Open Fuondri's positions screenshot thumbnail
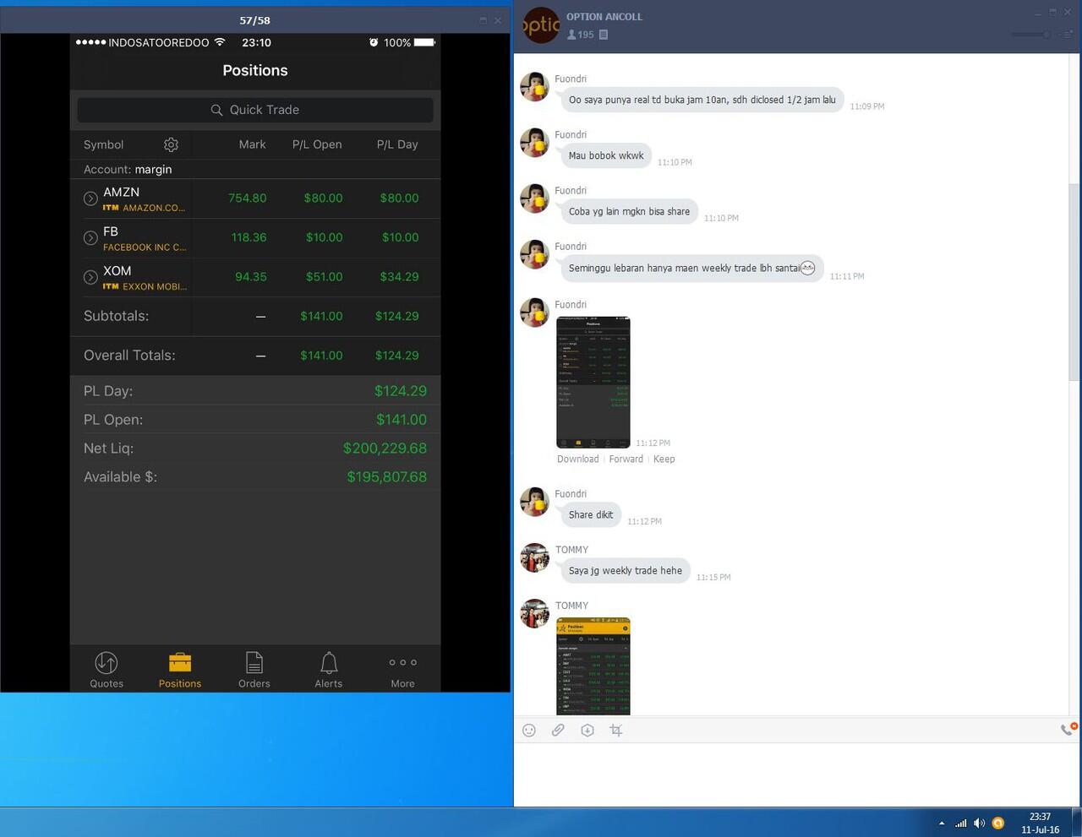Viewport: 1082px width, 837px height. point(593,383)
